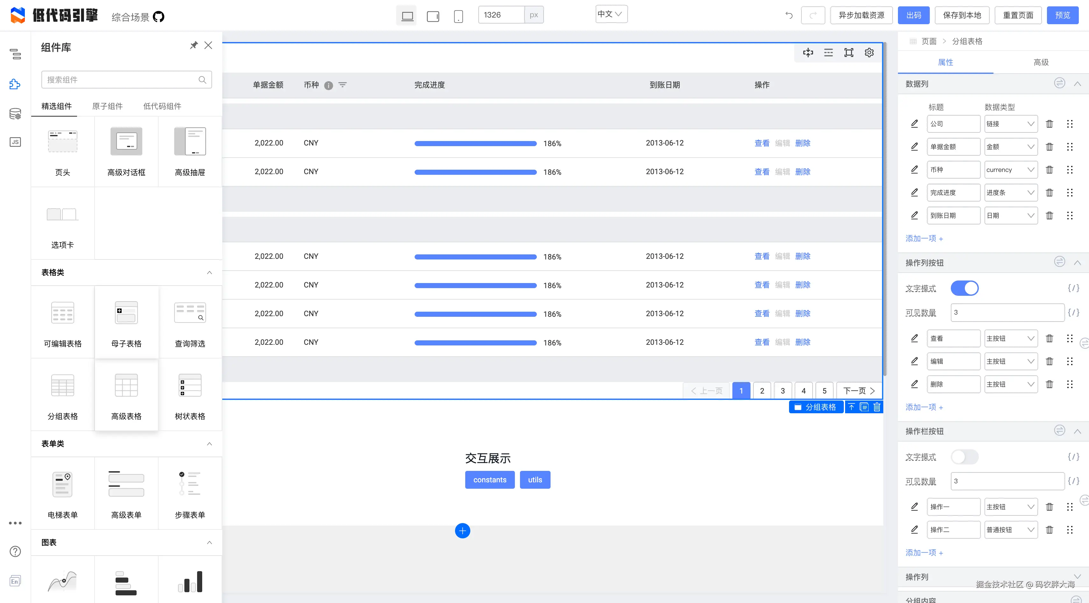Click table settings gear icon
The height and width of the screenshot is (603, 1089).
[x=869, y=53]
